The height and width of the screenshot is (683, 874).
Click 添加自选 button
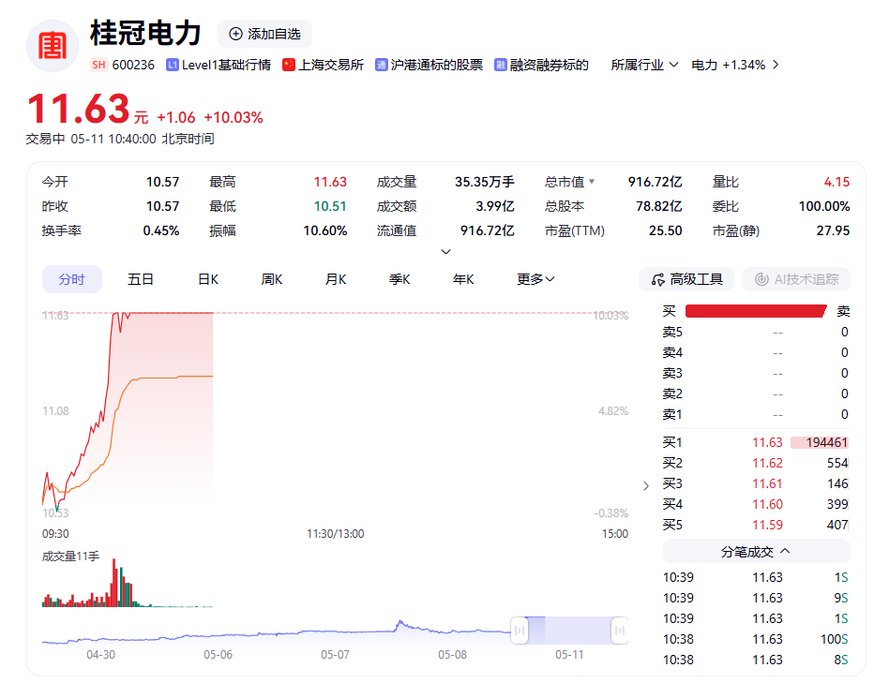[x=264, y=34]
